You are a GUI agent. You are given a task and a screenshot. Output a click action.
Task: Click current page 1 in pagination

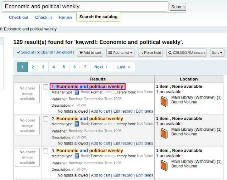pos(22,67)
